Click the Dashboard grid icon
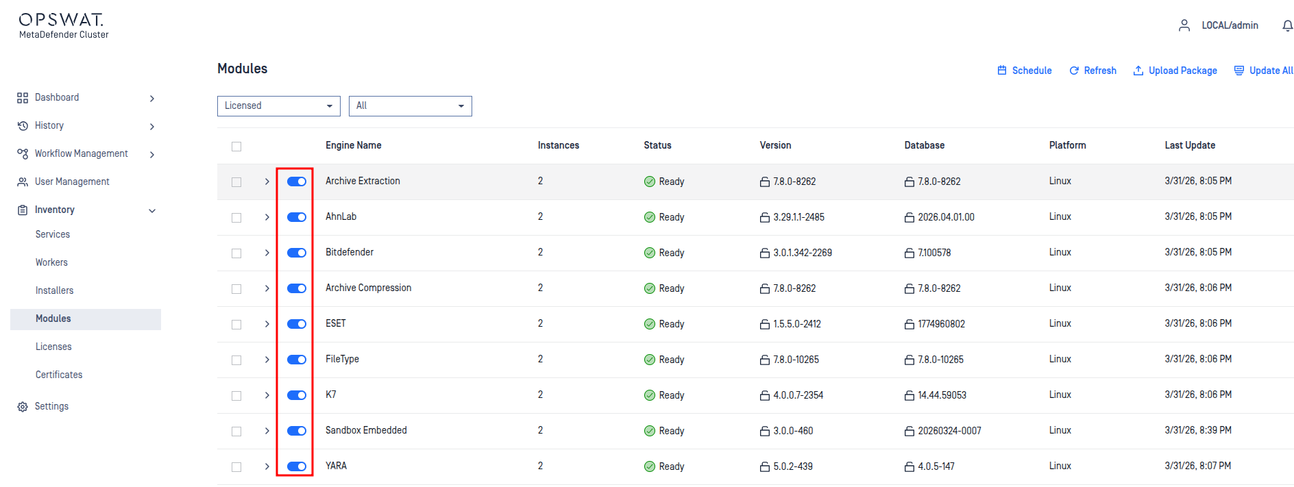The image size is (1294, 487). [23, 98]
